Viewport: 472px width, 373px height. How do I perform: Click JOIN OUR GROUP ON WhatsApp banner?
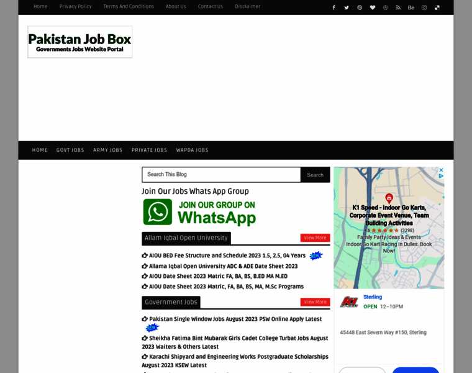point(199,213)
